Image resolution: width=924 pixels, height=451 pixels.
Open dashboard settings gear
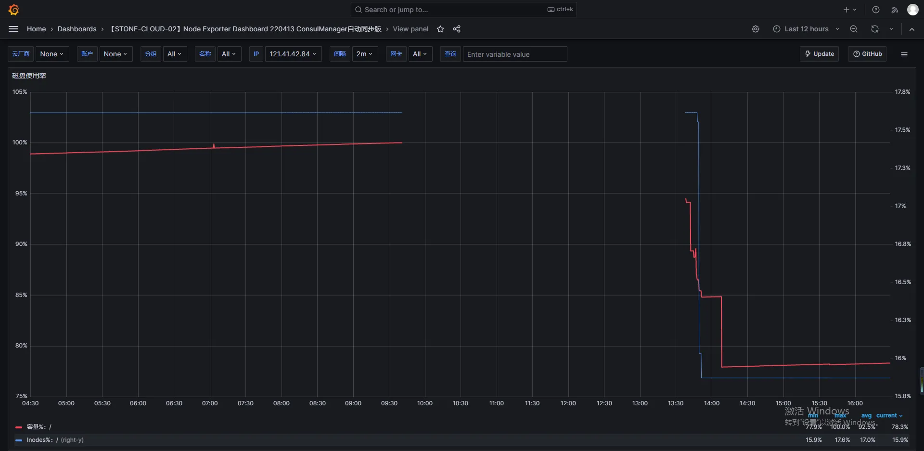pyautogui.click(x=756, y=29)
